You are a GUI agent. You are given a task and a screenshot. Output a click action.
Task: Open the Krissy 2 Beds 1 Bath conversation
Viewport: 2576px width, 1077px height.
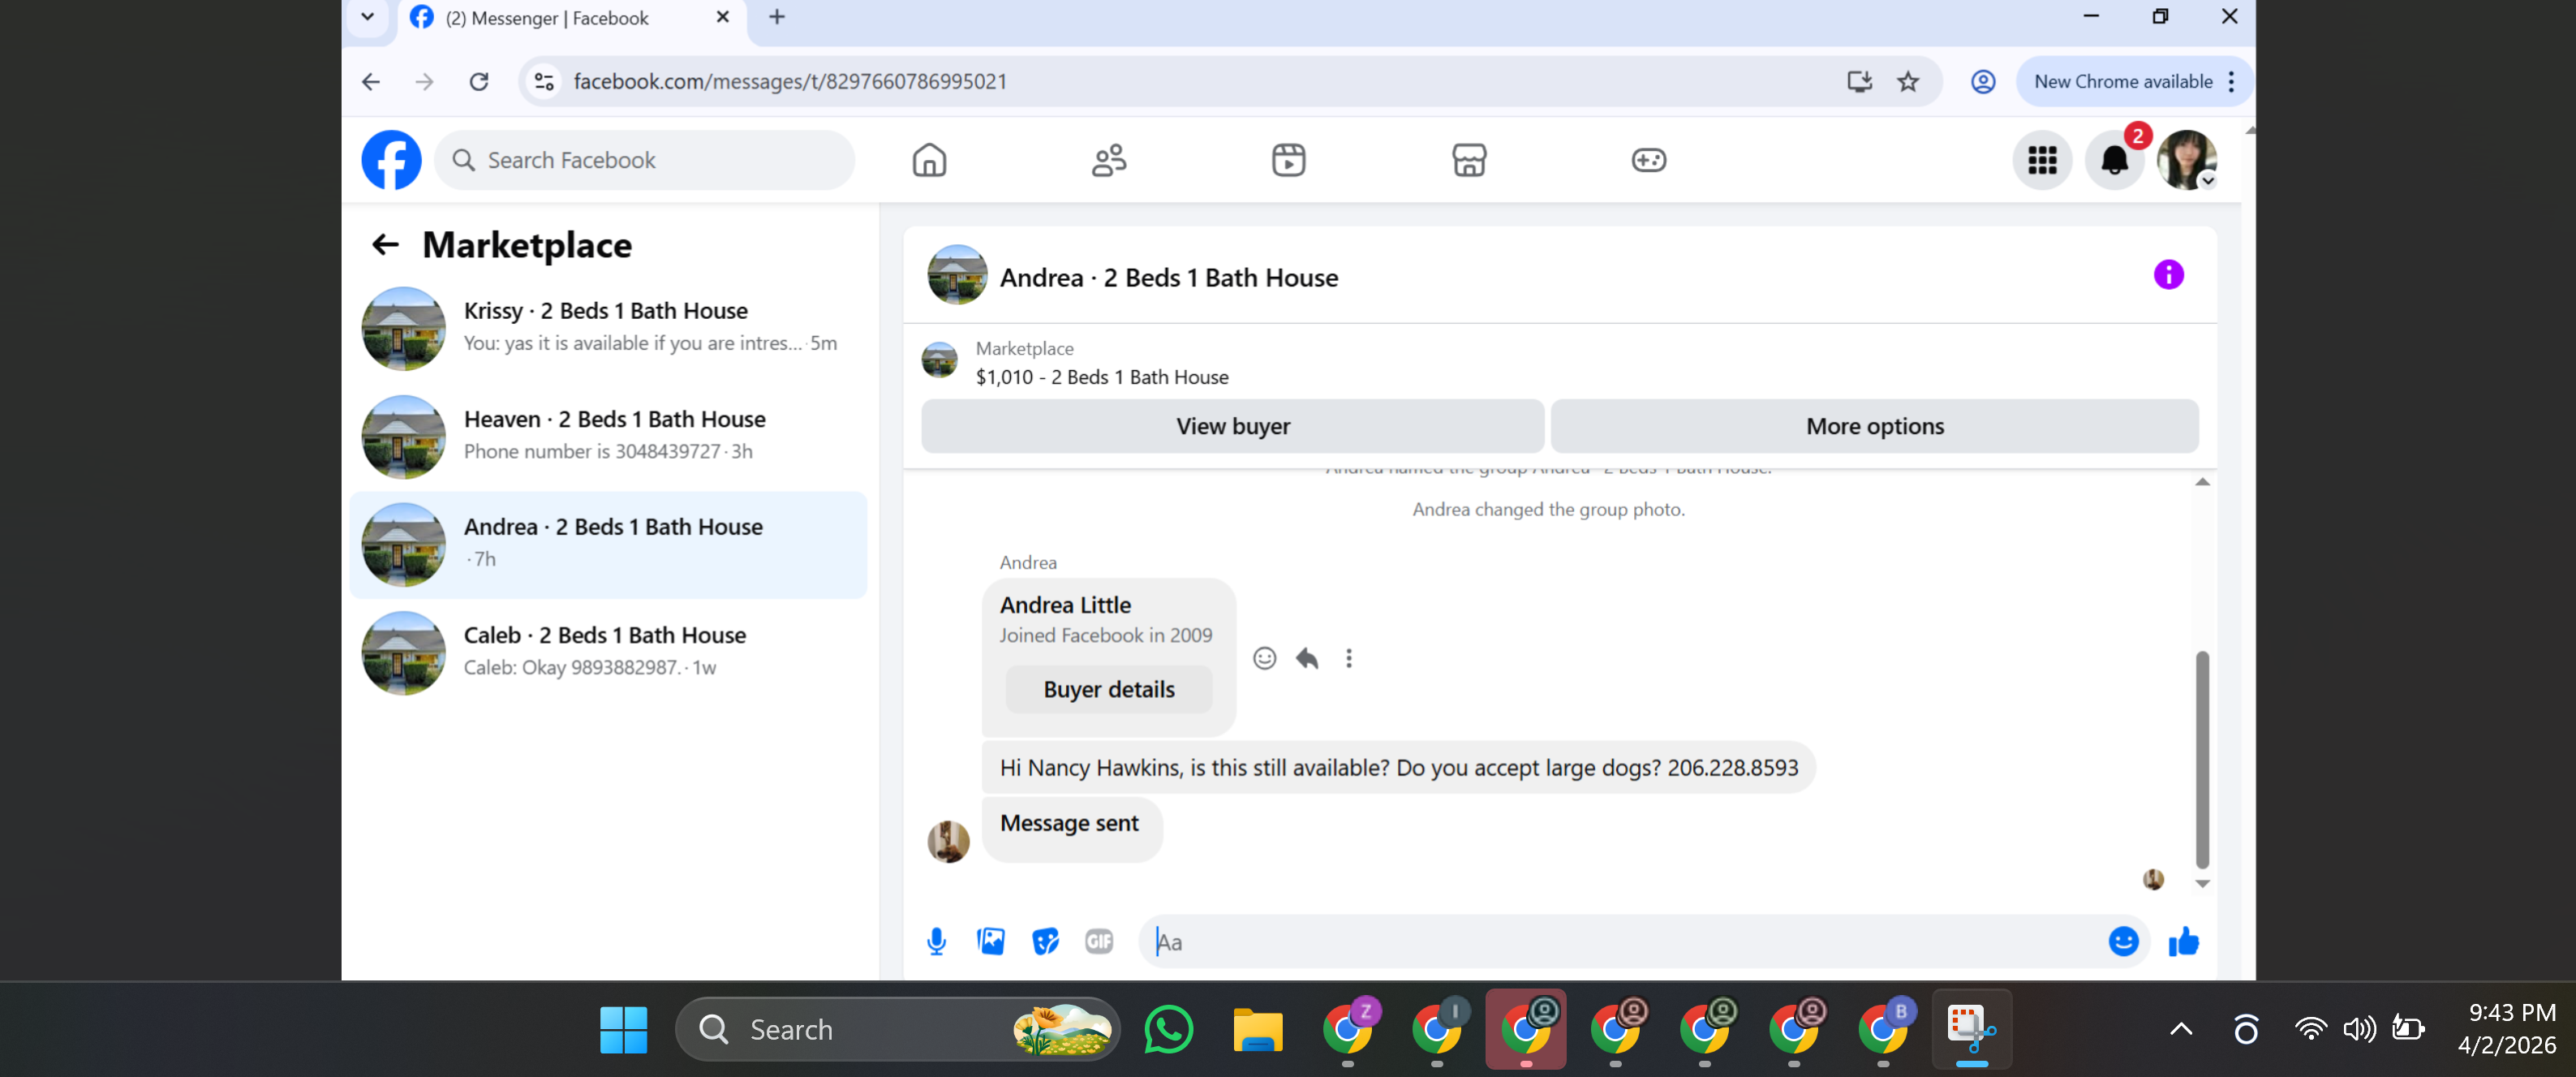pos(608,328)
